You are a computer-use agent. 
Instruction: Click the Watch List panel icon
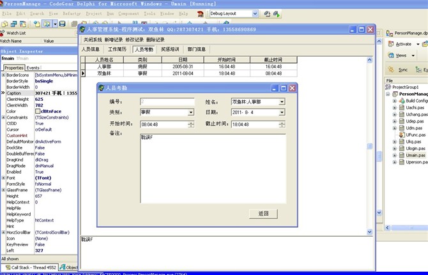[3, 33]
